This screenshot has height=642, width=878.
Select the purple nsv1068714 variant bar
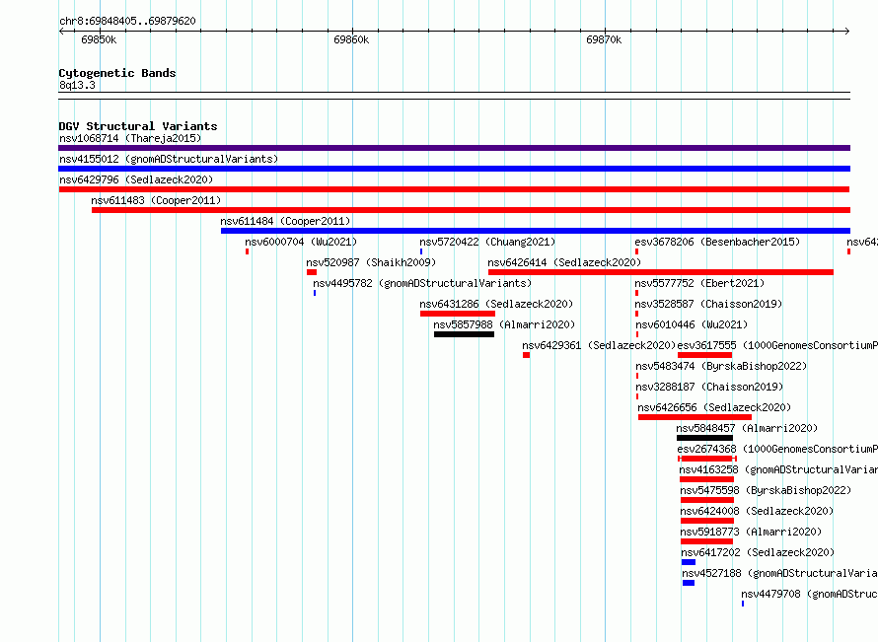point(454,148)
